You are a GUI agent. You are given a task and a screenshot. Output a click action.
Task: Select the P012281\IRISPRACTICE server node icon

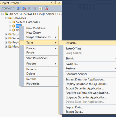pyautogui.click(x=7, y=14)
